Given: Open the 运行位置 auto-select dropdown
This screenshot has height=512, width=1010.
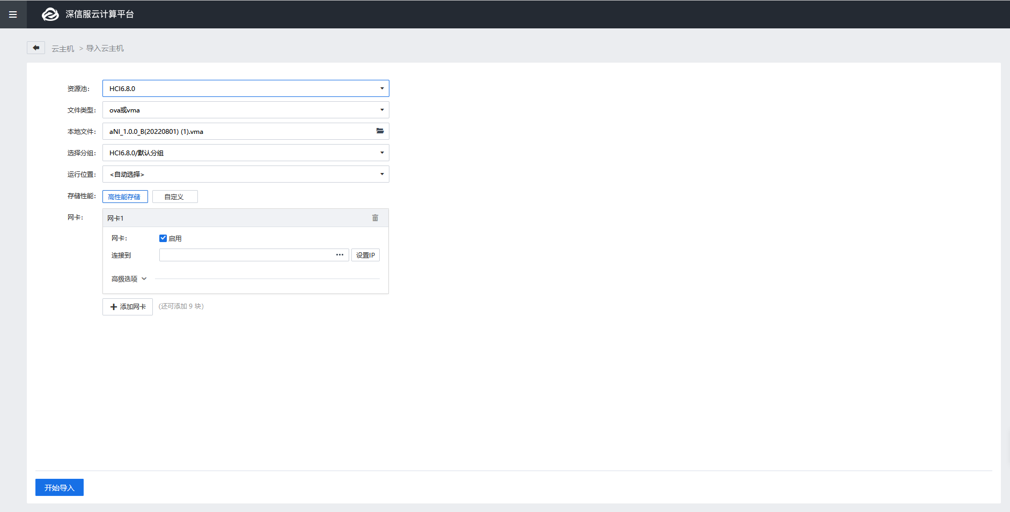Looking at the screenshot, I should pos(246,174).
